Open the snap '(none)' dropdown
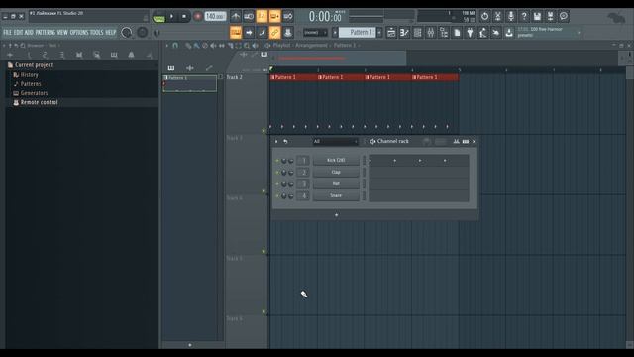 315,33
